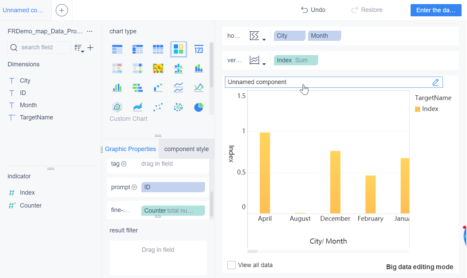Viewport: 467px width, 278px height.
Task: Click the Restore button
Action: click(x=367, y=10)
